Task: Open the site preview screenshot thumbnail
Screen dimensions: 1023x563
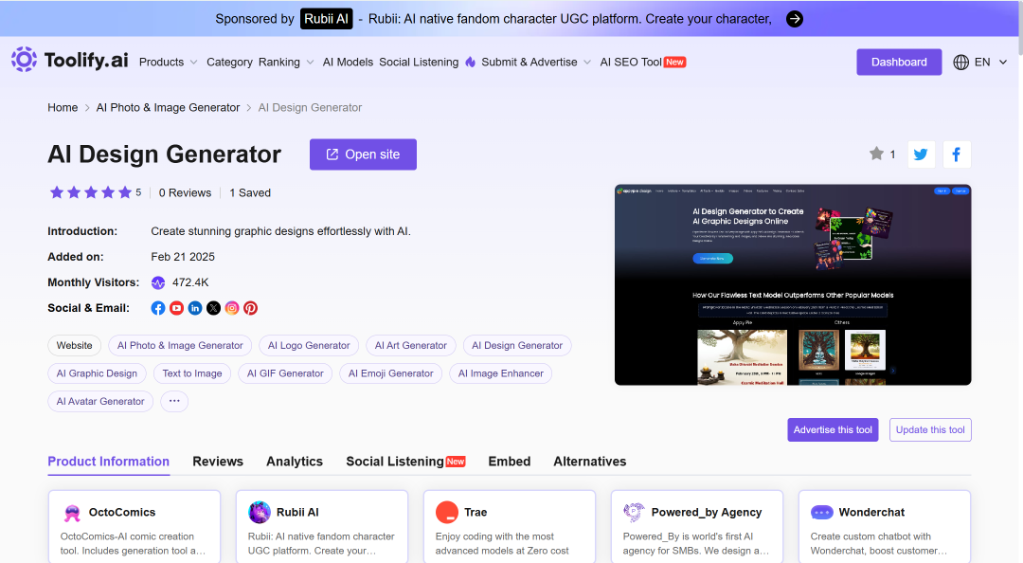Action: (x=793, y=284)
